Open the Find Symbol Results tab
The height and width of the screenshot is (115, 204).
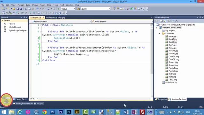tap(23, 103)
